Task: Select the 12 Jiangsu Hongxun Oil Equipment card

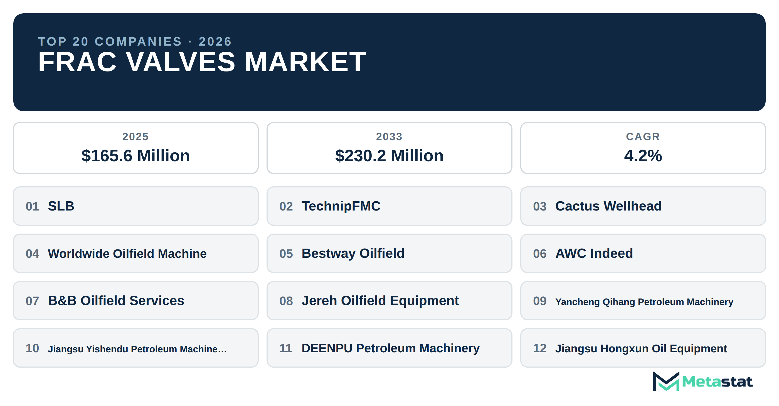Action: pos(643,348)
